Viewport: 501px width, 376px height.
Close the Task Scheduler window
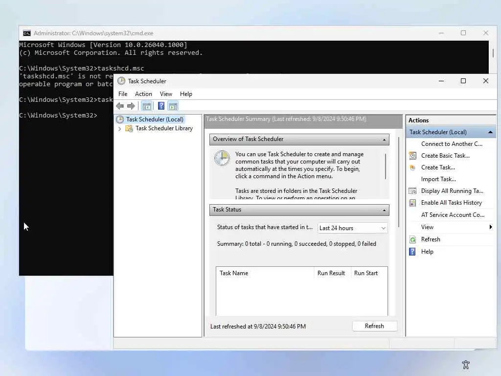tap(486, 81)
